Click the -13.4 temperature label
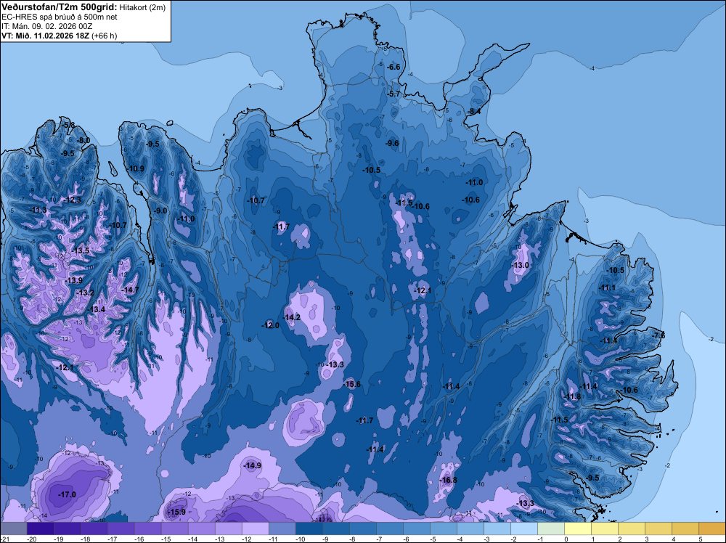726x543 pixels. point(97,309)
